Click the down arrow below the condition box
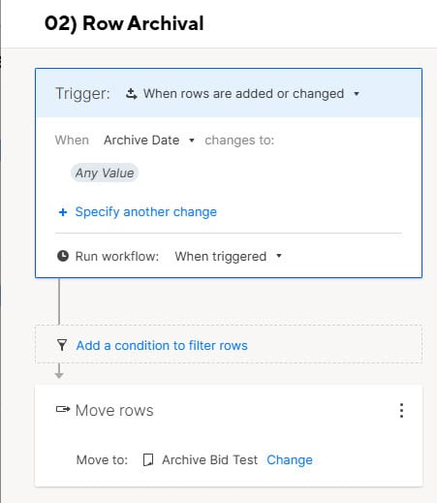437x503 pixels. [59, 370]
